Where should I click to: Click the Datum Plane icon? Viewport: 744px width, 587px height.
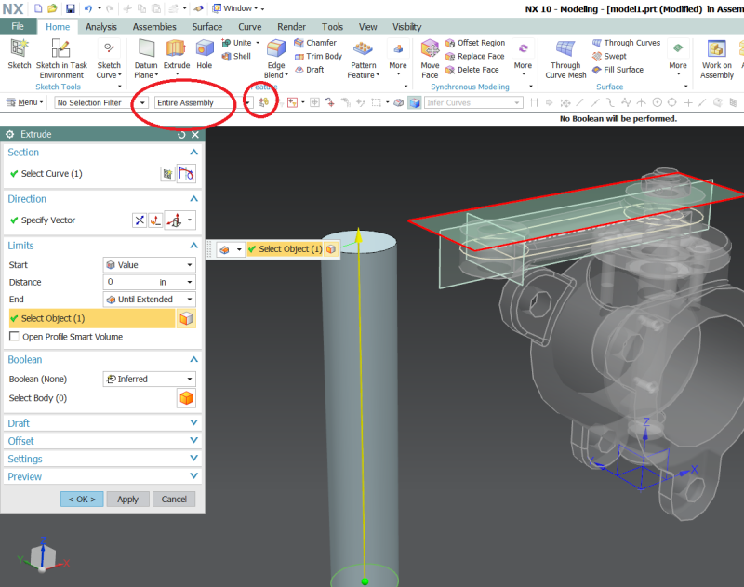click(146, 48)
